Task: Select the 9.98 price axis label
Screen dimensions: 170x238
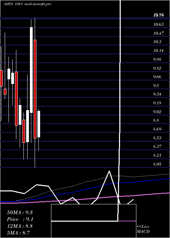Action: pos(157,59)
